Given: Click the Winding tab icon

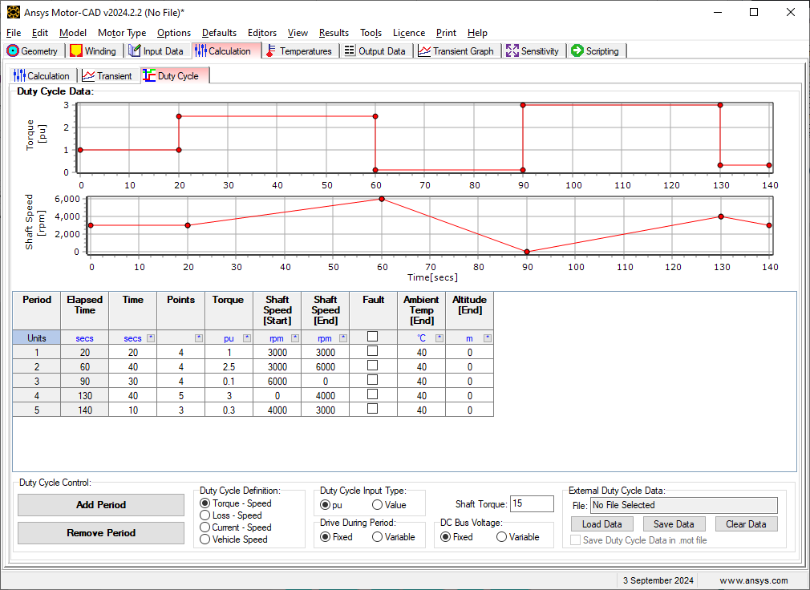Looking at the screenshot, I should (x=76, y=51).
